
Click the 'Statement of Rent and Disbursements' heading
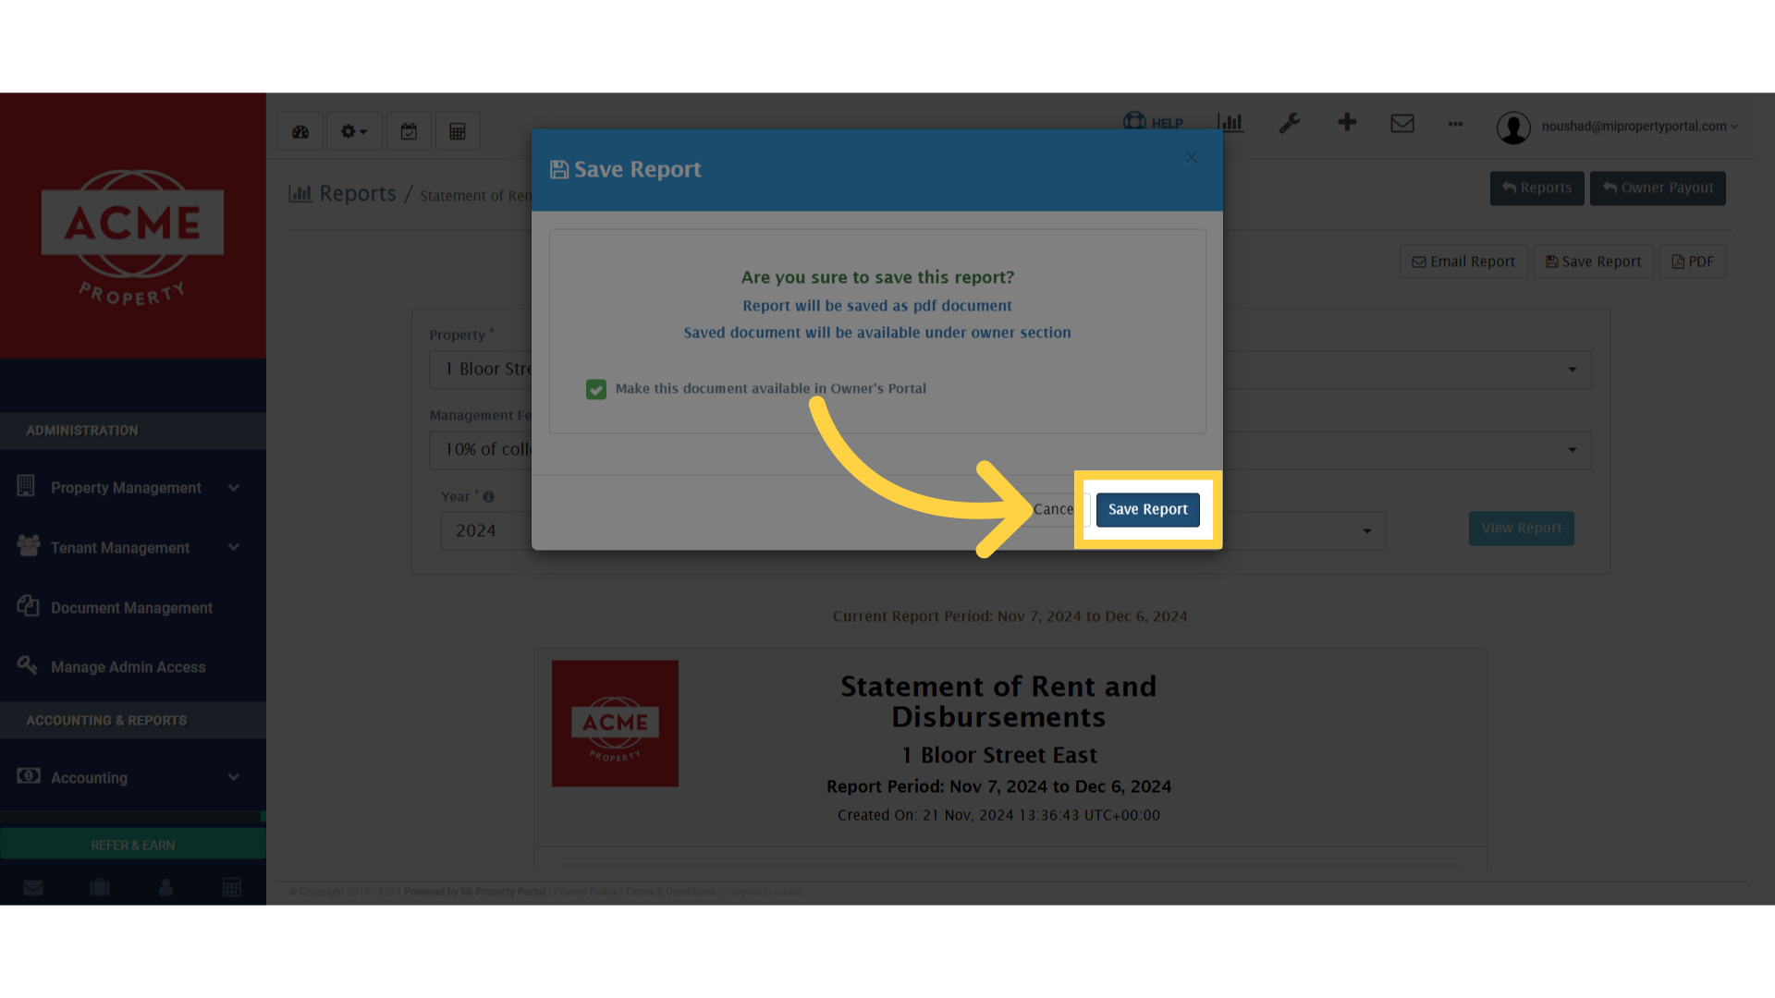[x=998, y=701]
